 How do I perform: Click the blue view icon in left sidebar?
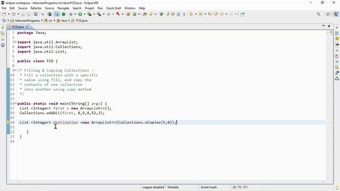[3, 45]
